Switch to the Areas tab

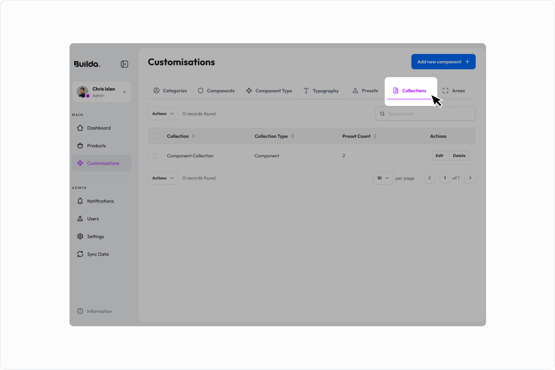pyautogui.click(x=454, y=91)
